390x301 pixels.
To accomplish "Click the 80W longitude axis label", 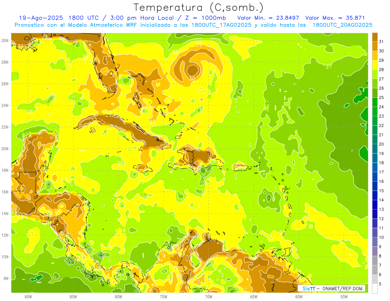I will coord(118,297).
